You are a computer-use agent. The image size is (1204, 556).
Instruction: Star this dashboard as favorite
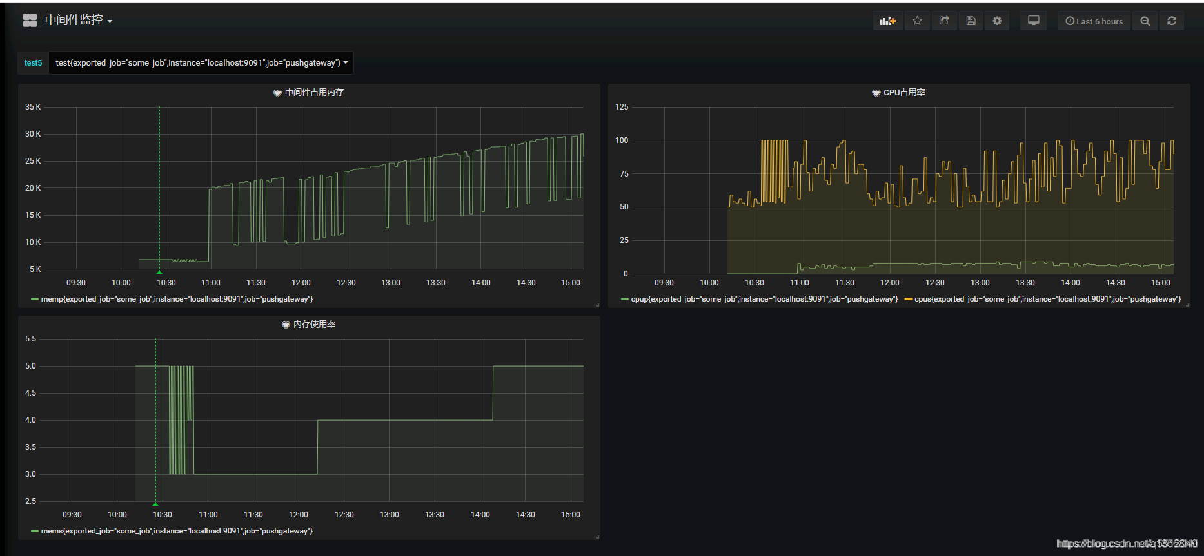(x=917, y=21)
